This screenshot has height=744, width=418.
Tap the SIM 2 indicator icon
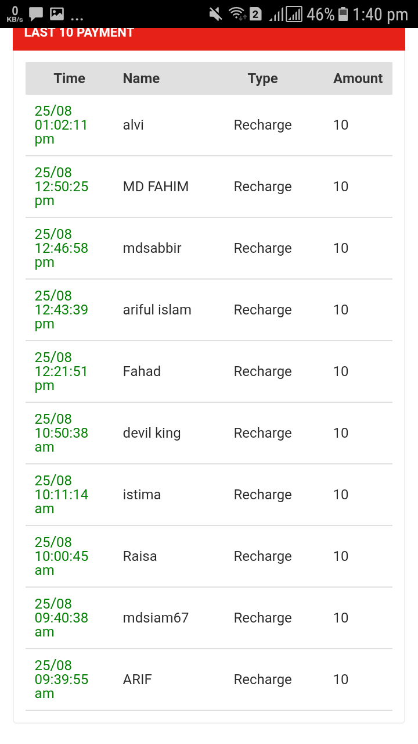255,14
